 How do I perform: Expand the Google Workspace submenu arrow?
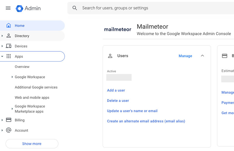pyautogui.click(x=12, y=77)
